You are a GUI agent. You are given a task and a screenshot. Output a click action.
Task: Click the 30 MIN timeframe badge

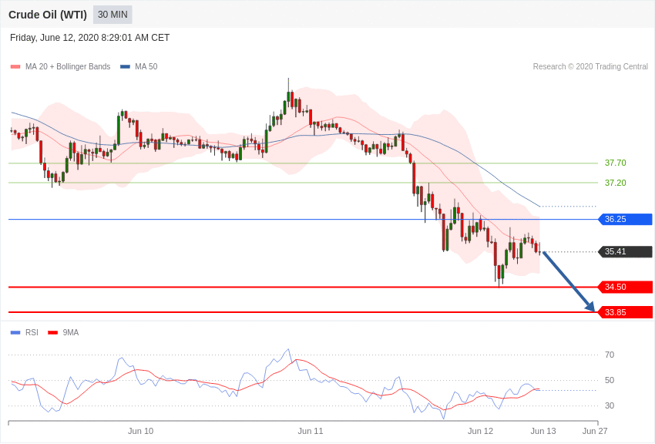[113, 15]
